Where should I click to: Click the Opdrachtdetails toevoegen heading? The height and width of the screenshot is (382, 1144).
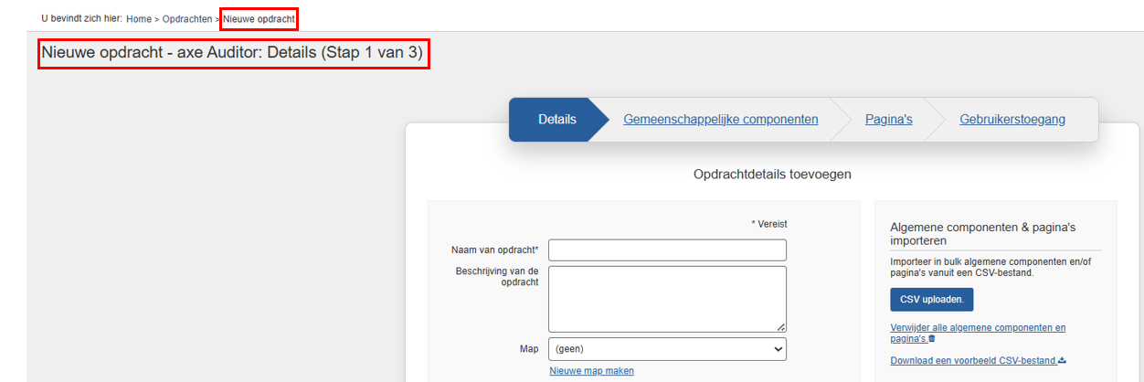click(x=772, y=175)
